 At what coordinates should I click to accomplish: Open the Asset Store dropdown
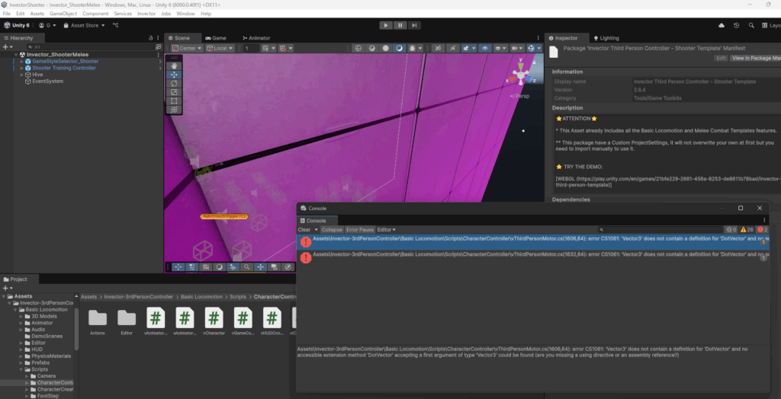click(x=84, y=25)
